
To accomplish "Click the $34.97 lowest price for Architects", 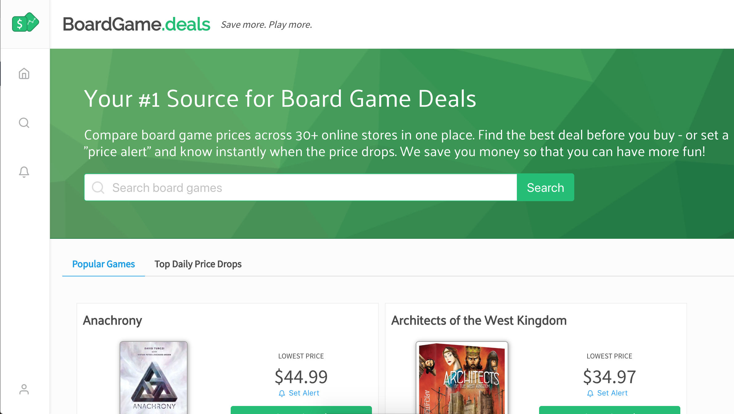I will point(609,376).
